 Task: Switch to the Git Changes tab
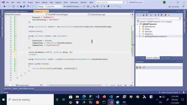tap(140, 58)
